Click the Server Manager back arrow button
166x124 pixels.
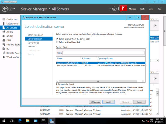(5, 9)
